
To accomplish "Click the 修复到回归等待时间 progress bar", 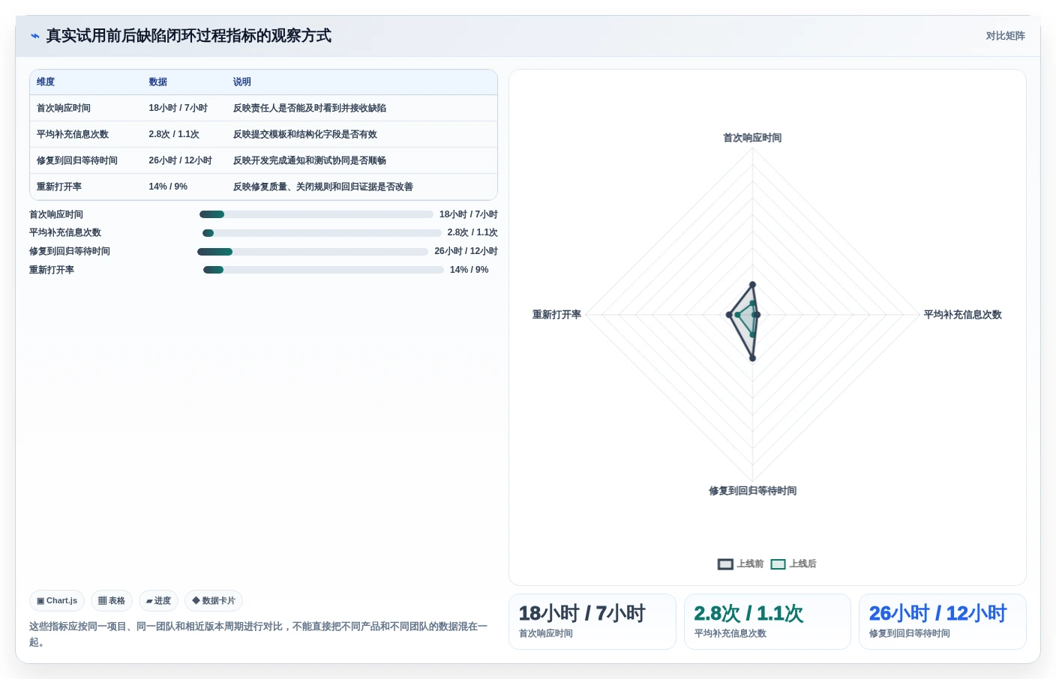I will (313, 252).
